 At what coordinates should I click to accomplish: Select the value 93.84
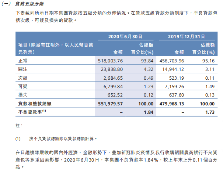[x=147, y=61]
